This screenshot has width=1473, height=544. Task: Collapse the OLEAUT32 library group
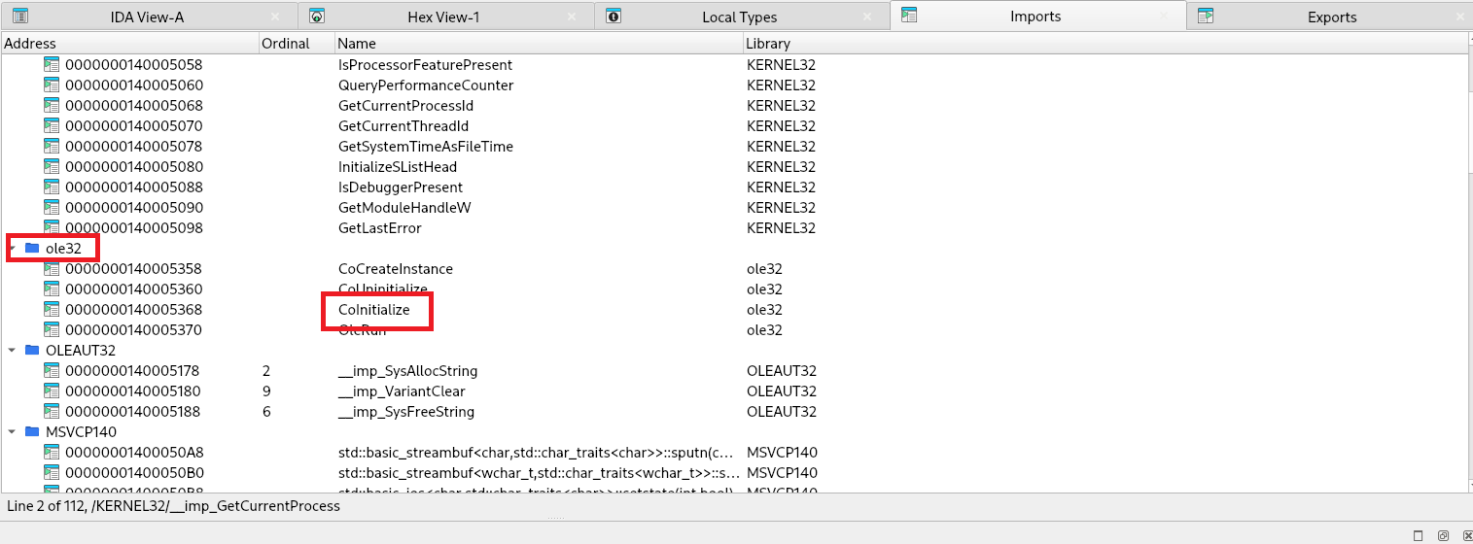tap(12, 351)
